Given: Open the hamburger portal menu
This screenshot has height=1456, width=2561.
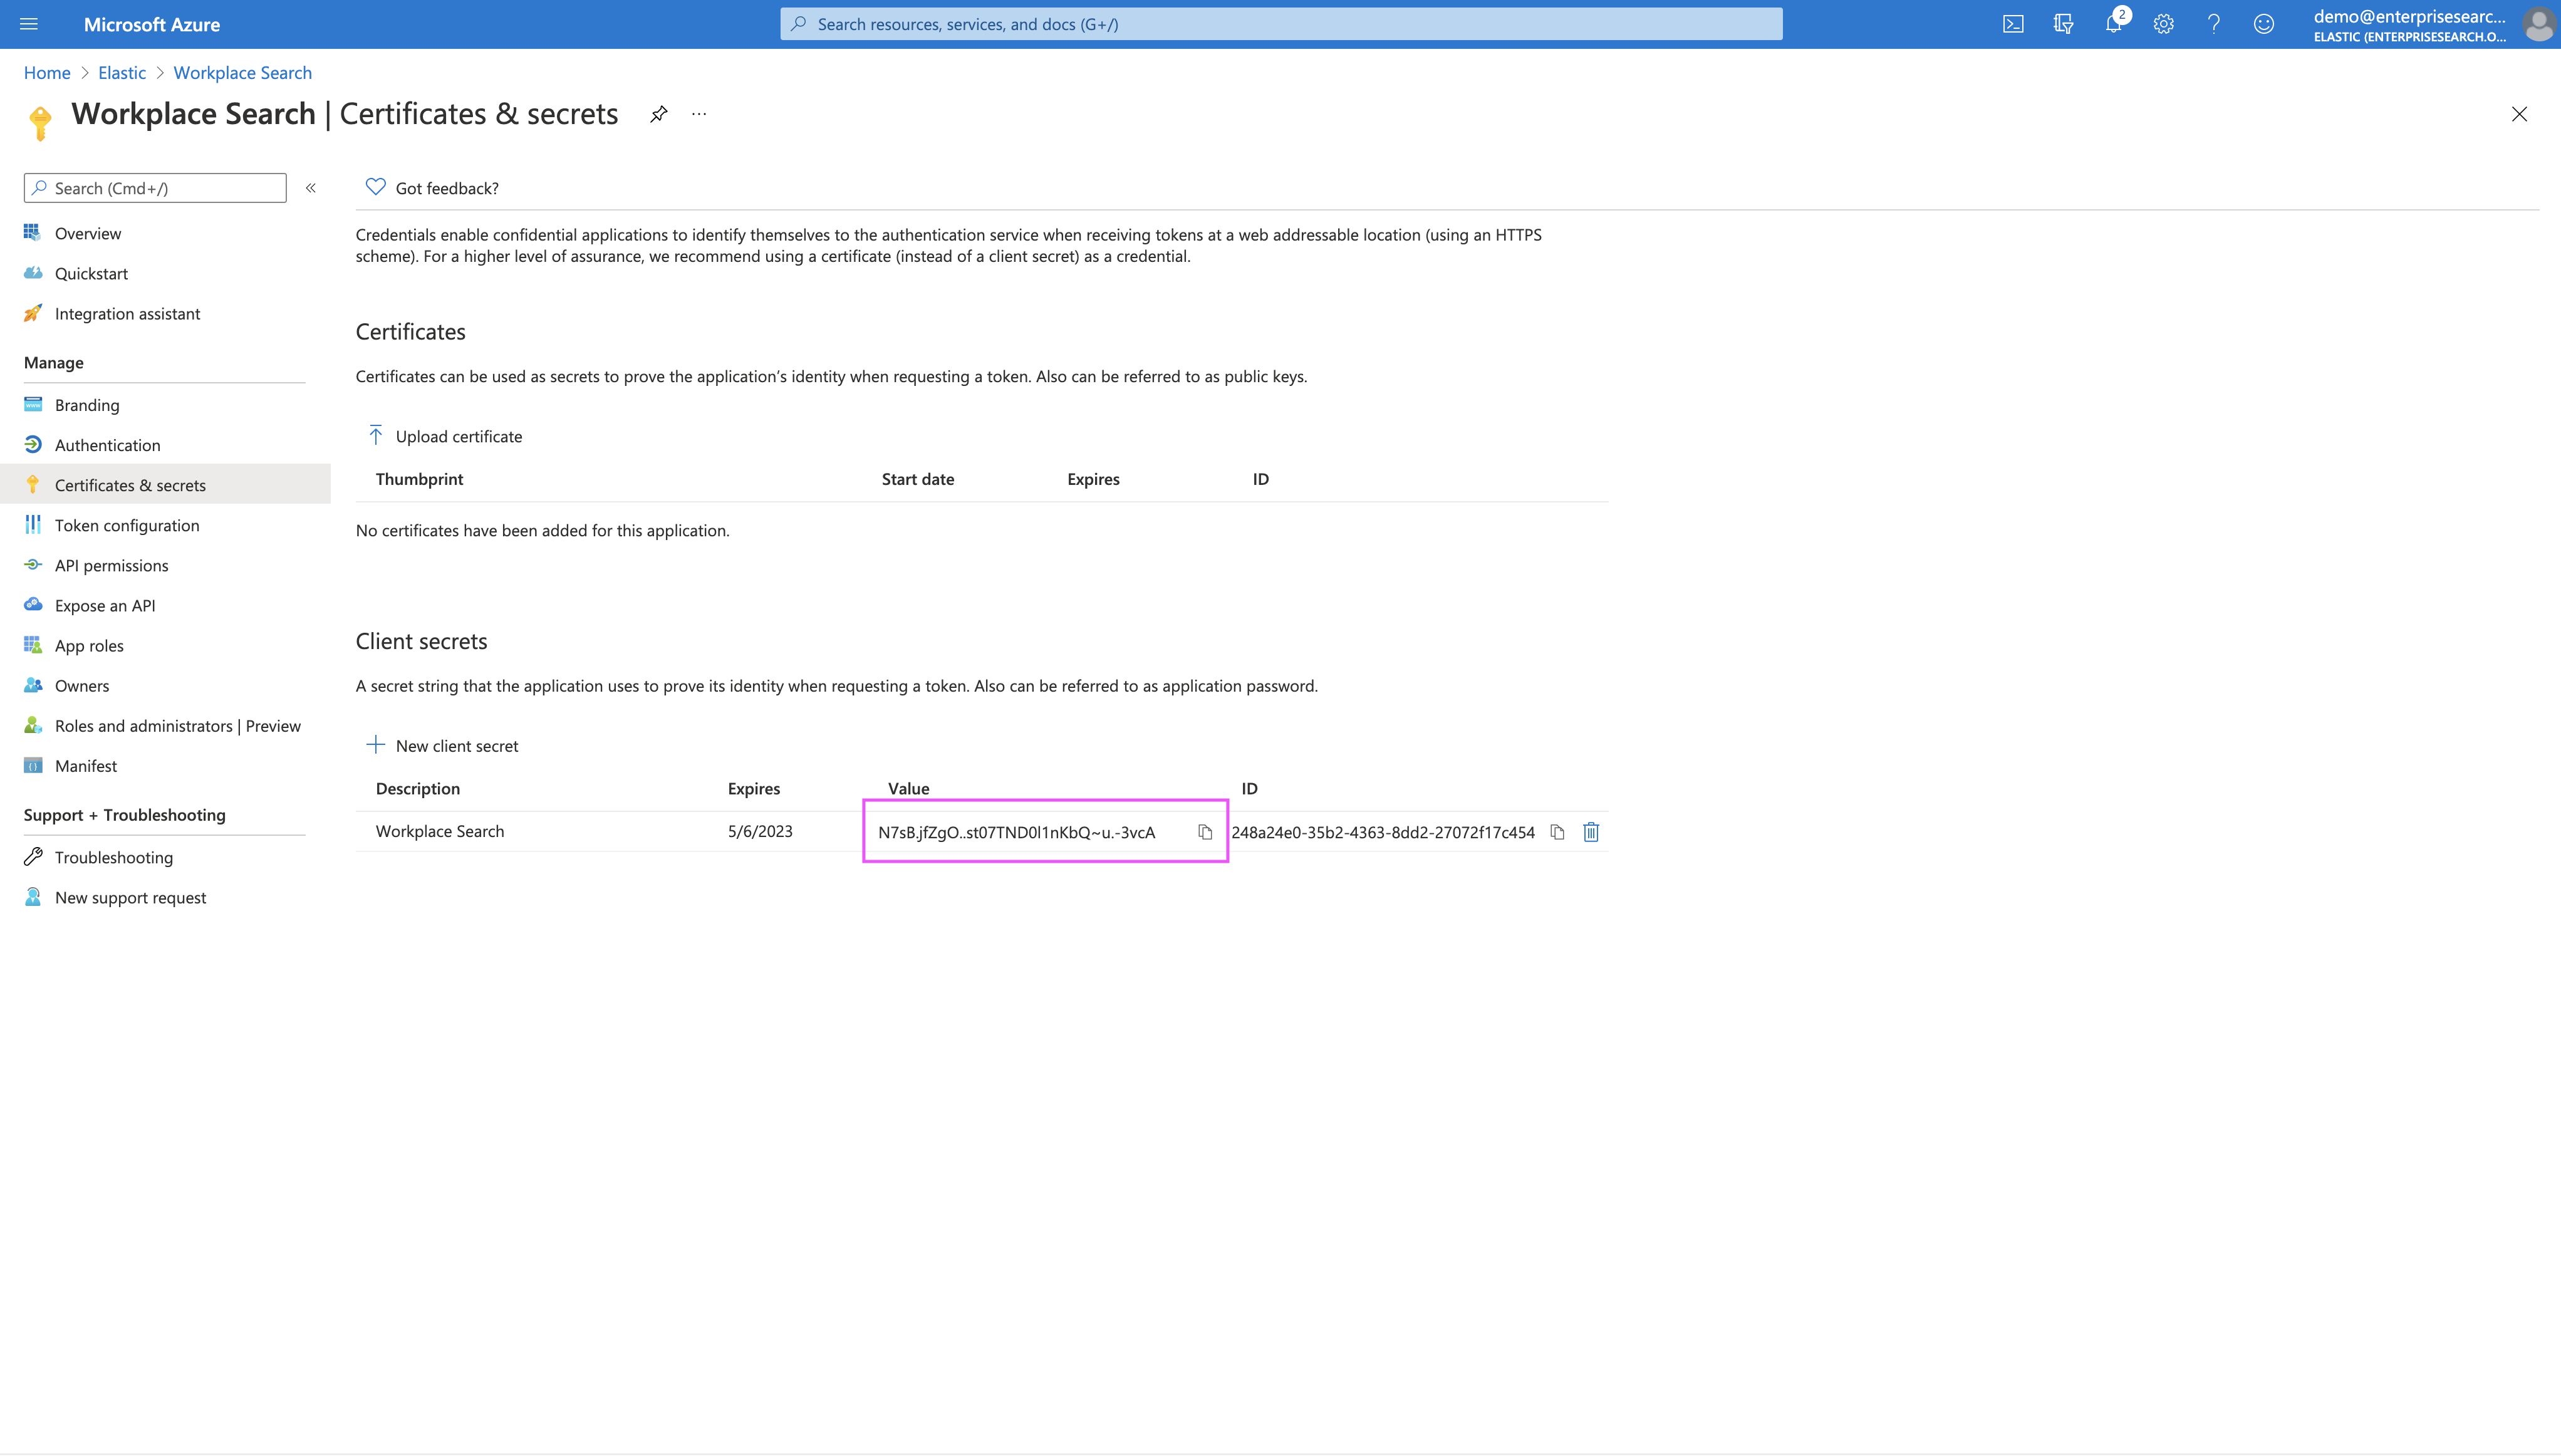Looking at the screenshot, I should click(x=29, y=24).
